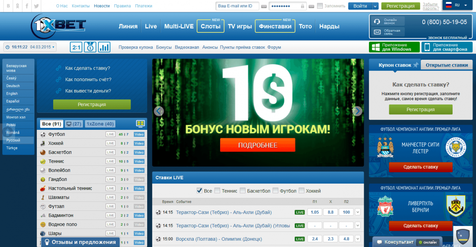476x247 pixels.
Task: Open the Приложение для смартфона button
Action: tap(447, 47)
